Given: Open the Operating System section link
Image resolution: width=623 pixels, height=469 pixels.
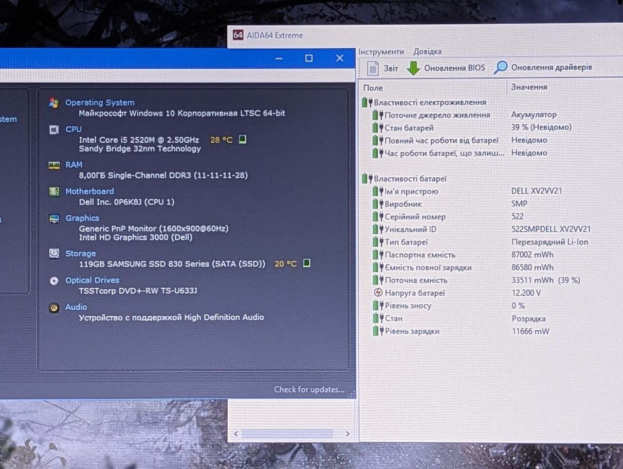Looking at the screenshot, I should coord(100,103).
